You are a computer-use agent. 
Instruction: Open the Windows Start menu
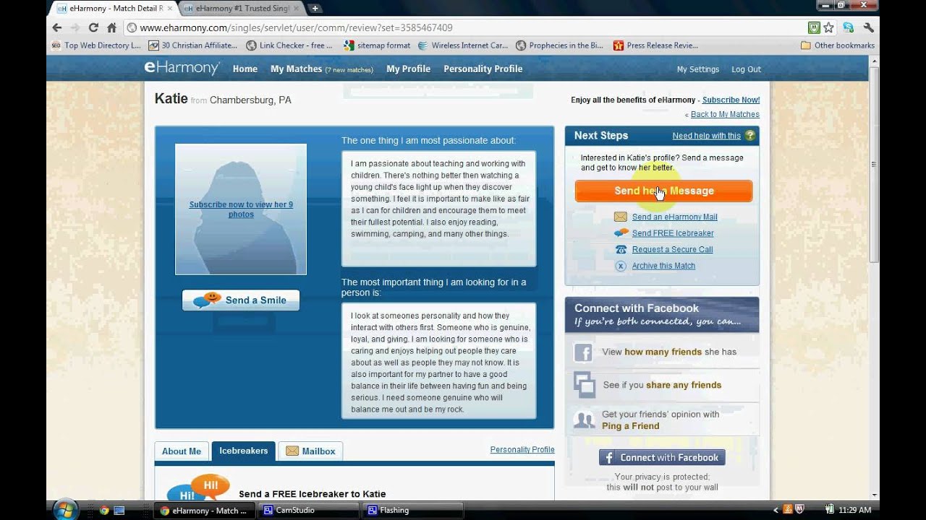(65, 509)
